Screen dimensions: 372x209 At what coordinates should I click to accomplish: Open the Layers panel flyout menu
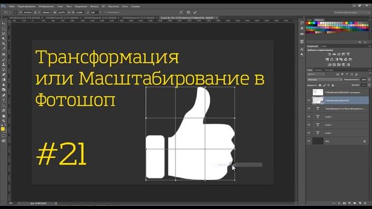370,70
